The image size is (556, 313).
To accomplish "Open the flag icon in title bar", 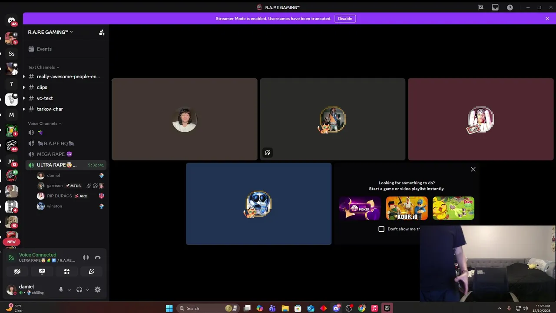I will click(x=481, y=7).
